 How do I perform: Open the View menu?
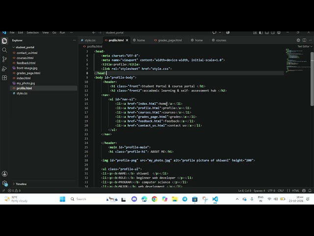46,32
